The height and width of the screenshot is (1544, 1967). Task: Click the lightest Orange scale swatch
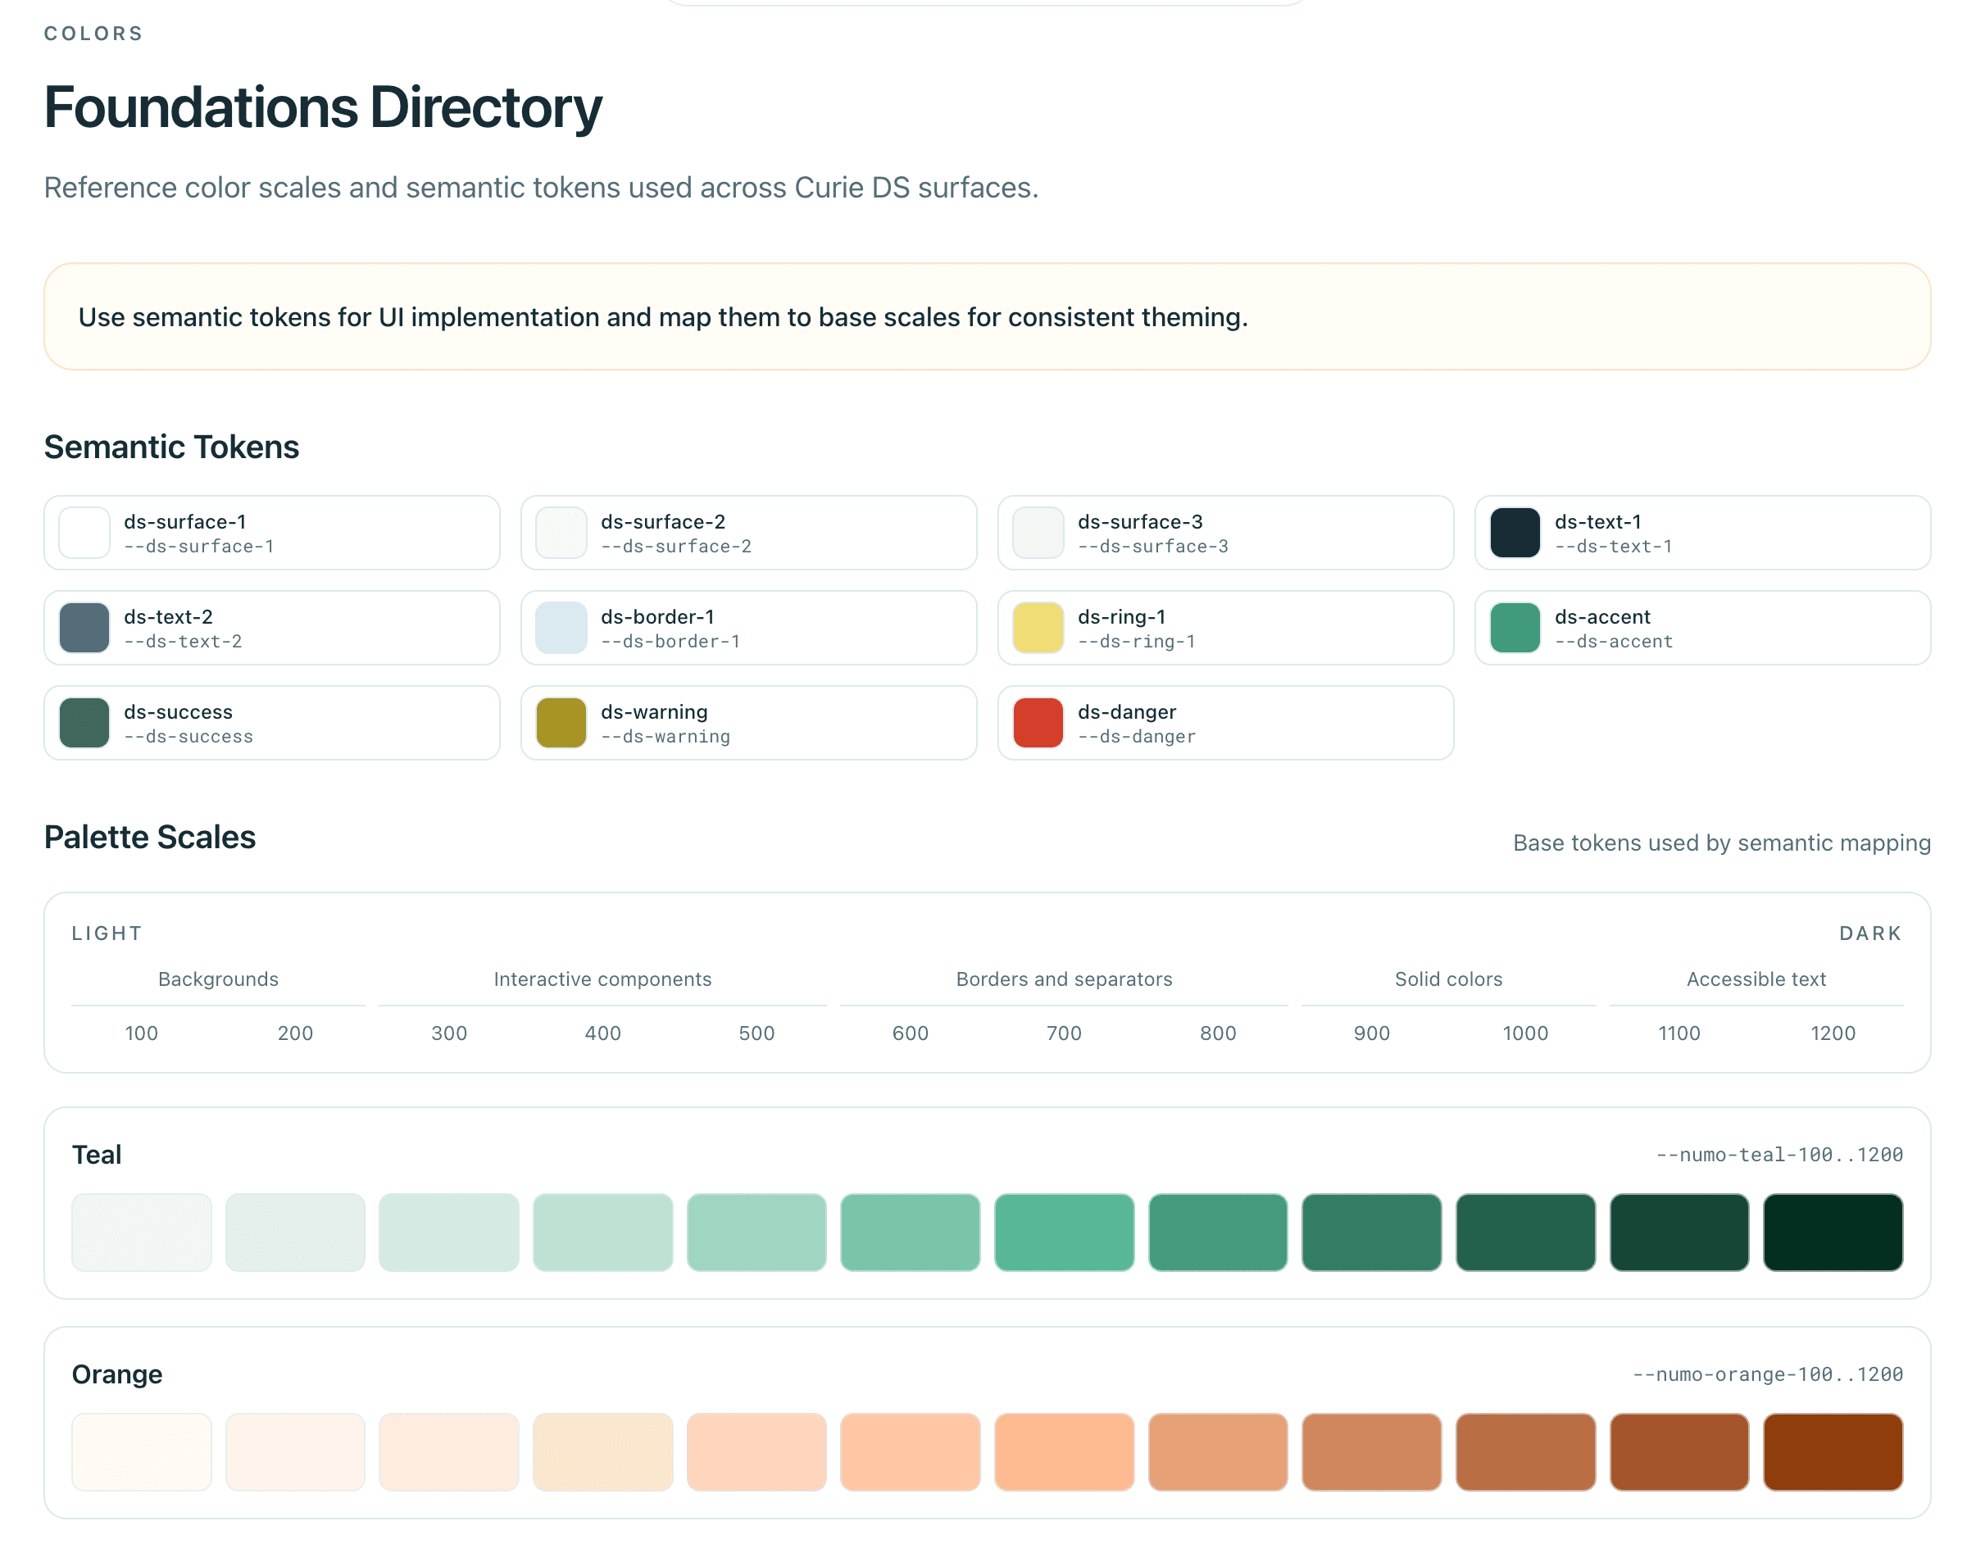(x=142, y=1451)
